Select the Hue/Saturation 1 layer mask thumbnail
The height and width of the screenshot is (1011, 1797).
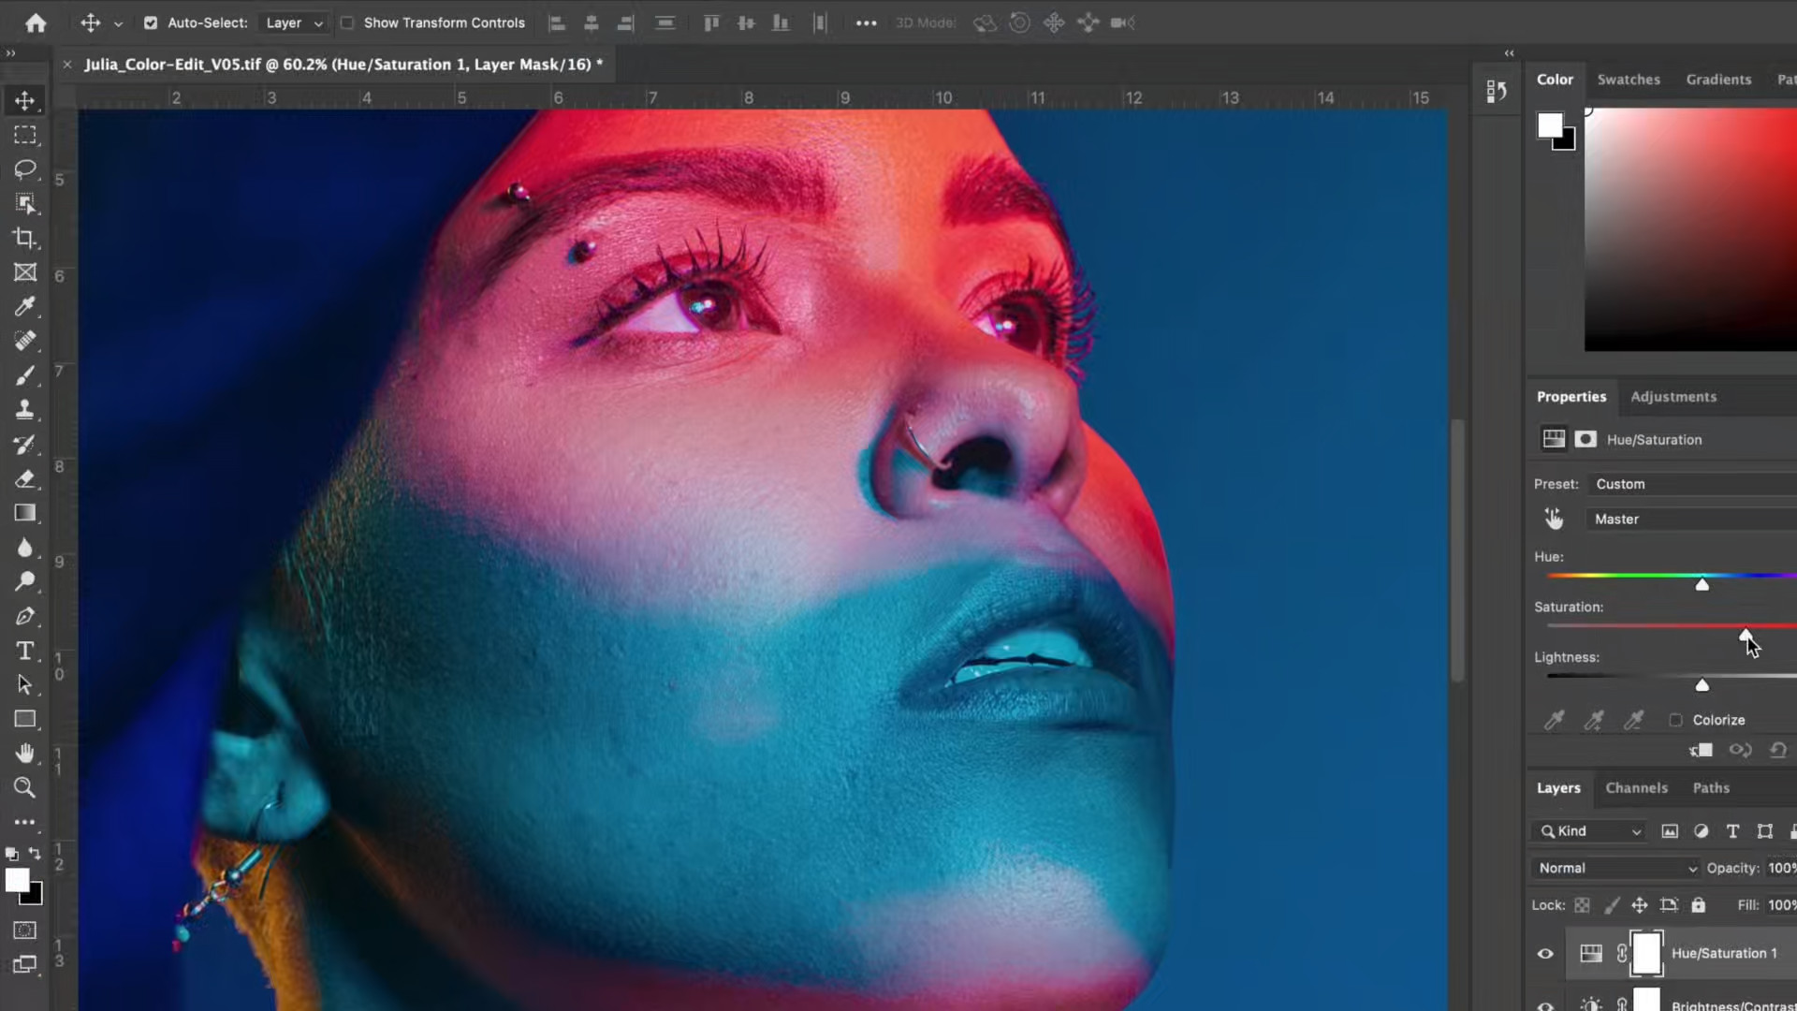point(1644,953)
